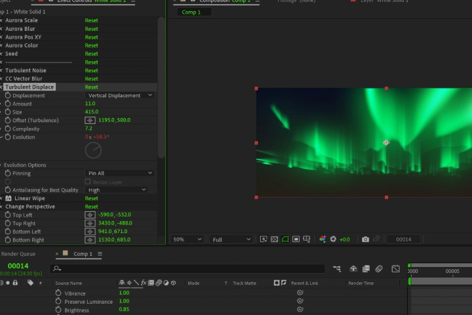The width and height of the screenshot is (472, 315).
Task: Reset the Linear Wipe effect
Action: (x=91, y=198)
